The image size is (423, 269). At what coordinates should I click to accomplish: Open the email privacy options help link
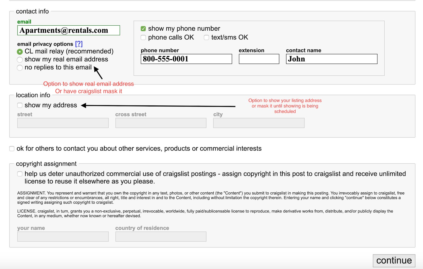[79, 44]
